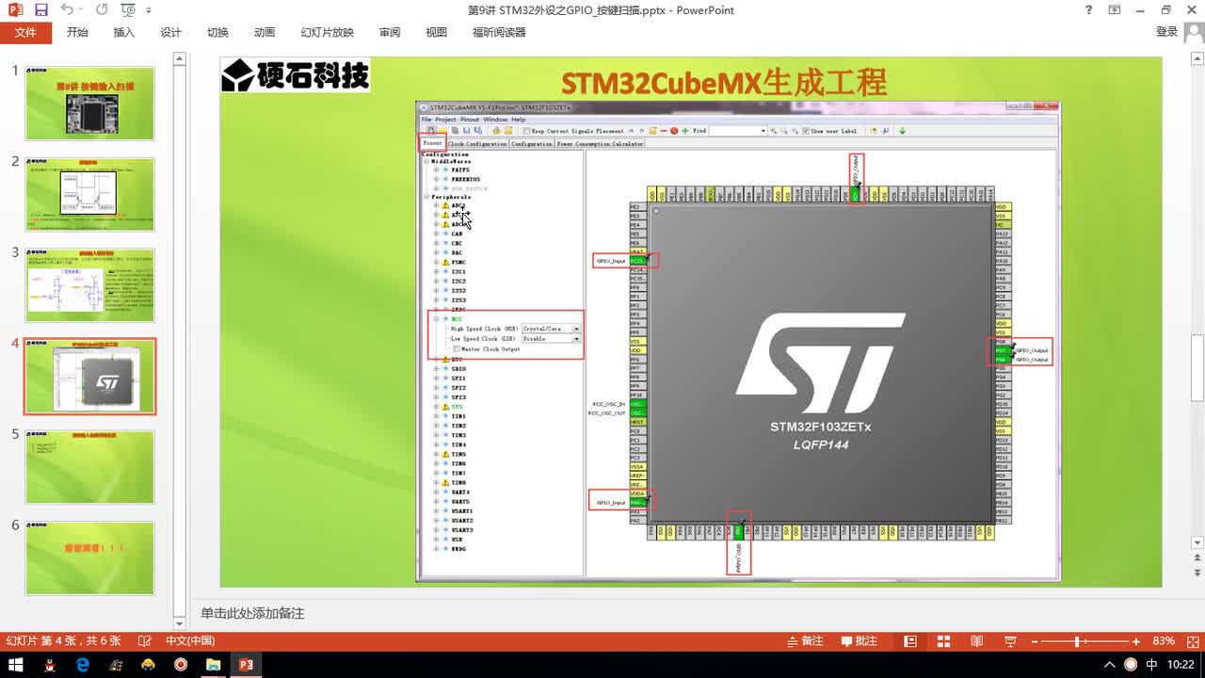
Task: Switch to the 开始 ribbon tab
Action: pyautogui.click(x=77, y=32)
